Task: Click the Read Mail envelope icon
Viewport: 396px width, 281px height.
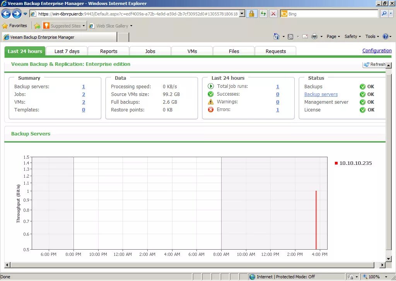Action: 305,36
